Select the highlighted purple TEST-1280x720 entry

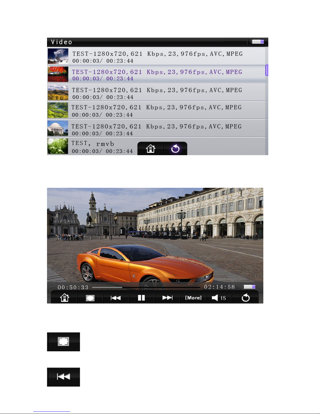click(x=156, y=74)
